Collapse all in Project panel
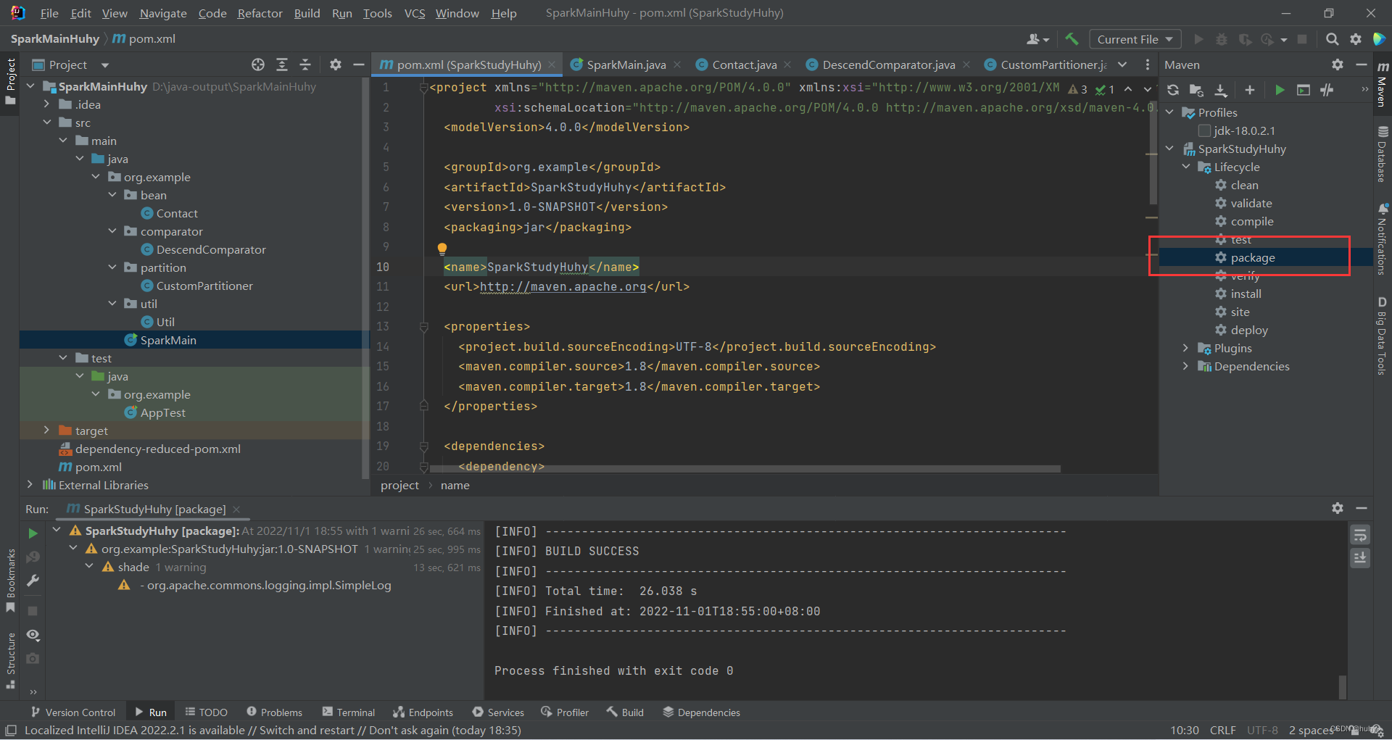The width and height of the screenshot is (1392, 740). click(x=305, y=65)
